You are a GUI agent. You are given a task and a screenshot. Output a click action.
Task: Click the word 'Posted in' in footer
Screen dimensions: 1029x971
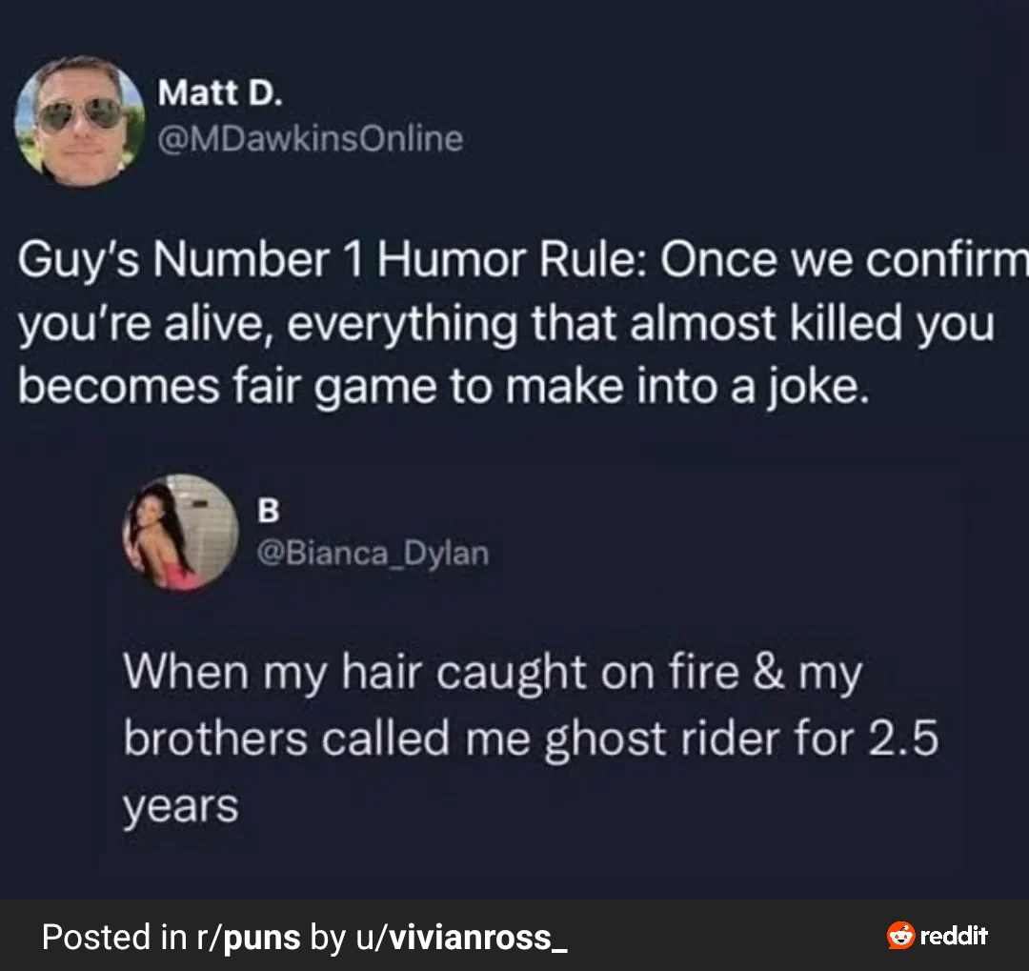click(x=115, y=937)
